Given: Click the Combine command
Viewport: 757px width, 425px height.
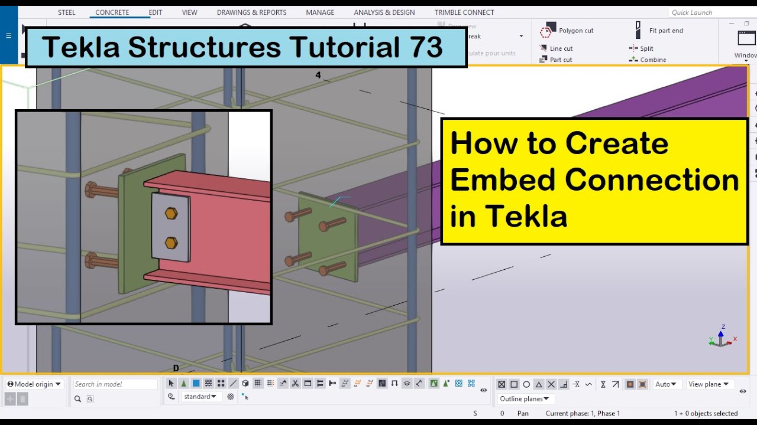Looking at the screenshot, I should tap(648, 60).
